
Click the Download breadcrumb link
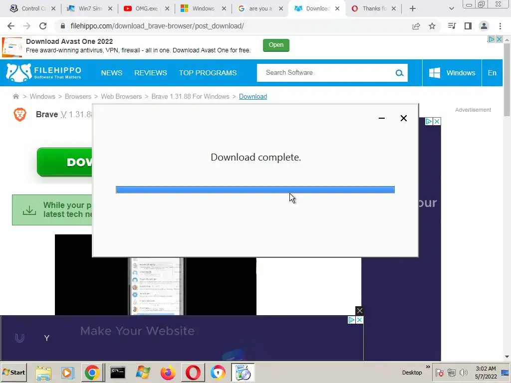coord(253,96)
